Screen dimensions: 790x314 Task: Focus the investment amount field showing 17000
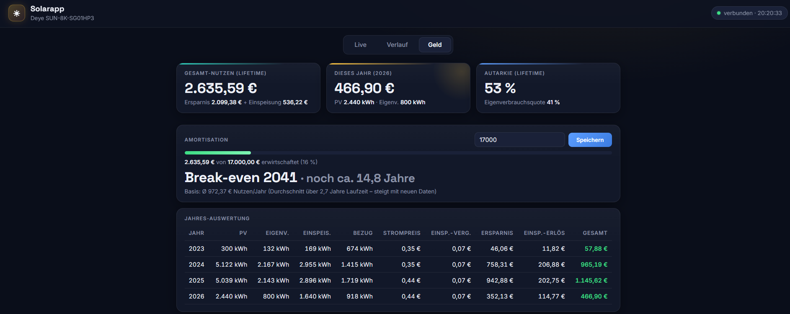coord(519,140)
